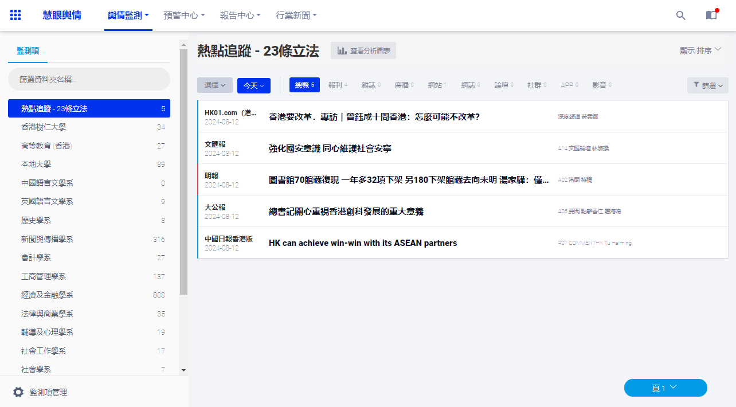Open article 強化國安意識 同心維護社會安寧
This screenshot has height=407, width=736.
pyautogui.click(x=330, y=148)
